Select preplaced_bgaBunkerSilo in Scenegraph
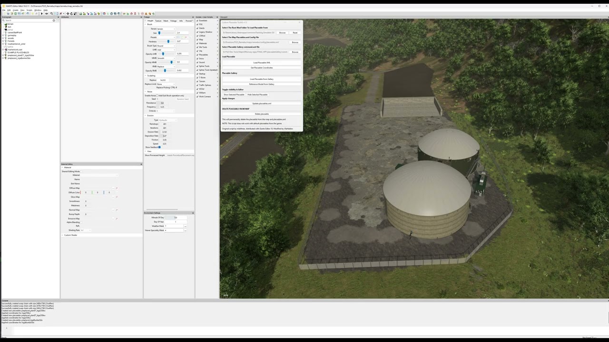 coord(19,58)
